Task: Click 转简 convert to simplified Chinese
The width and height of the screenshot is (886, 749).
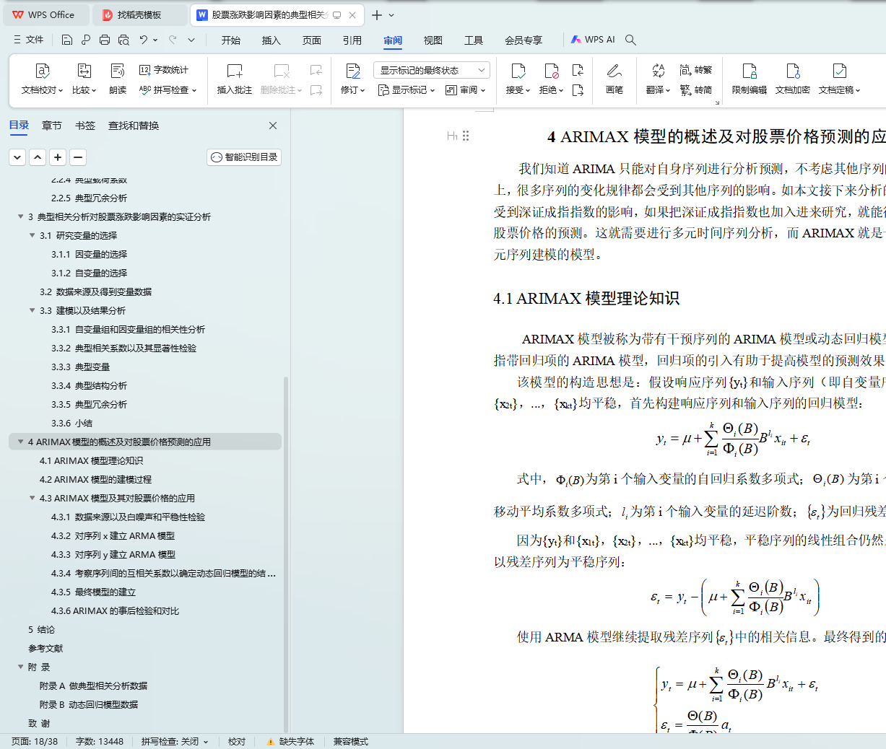Action: (x=696, y=90)
